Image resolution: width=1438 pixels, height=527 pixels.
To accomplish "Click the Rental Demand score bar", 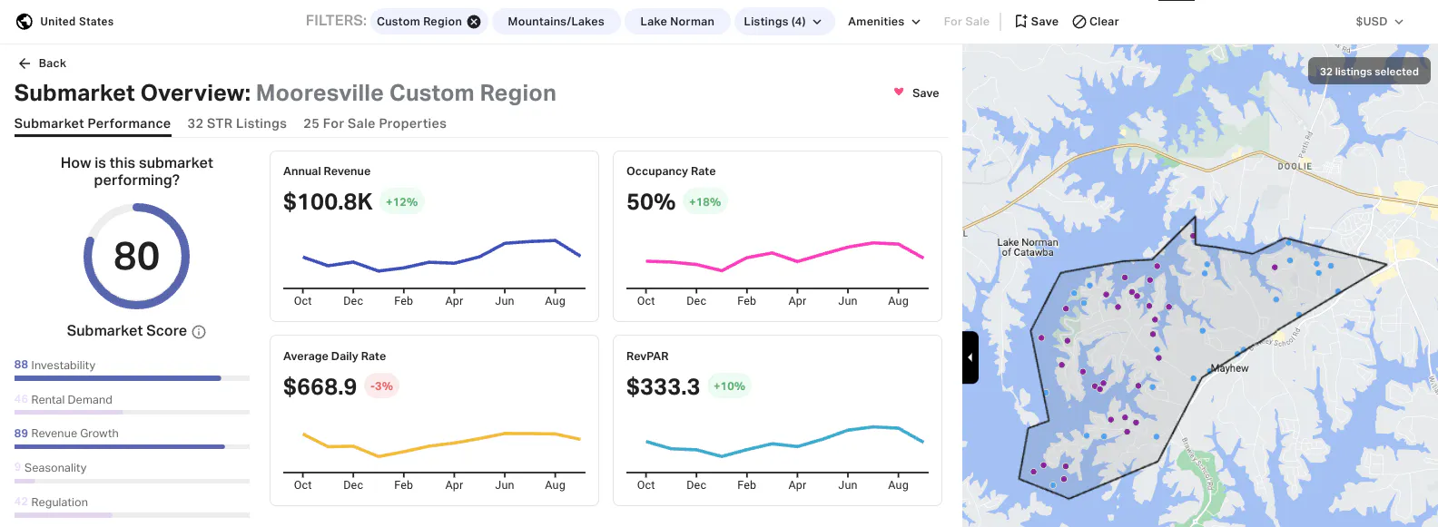I will pos(132,412).
